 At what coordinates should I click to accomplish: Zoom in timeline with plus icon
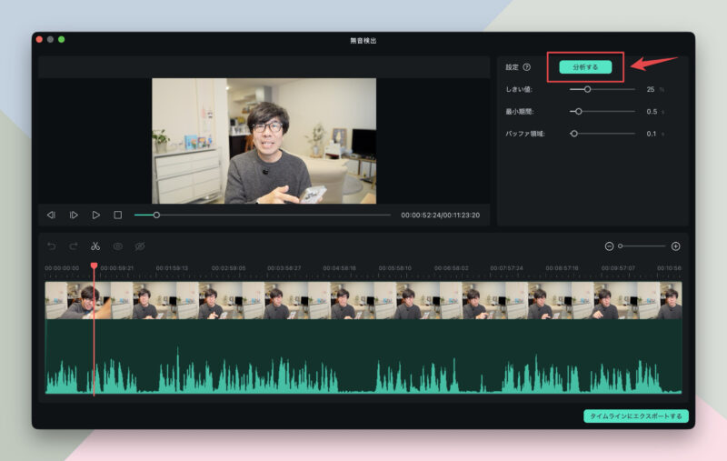pyautogui.click(x=675, y=246)
